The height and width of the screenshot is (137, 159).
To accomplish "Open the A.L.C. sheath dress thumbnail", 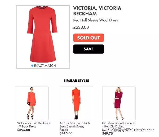I will click(x=76, y=103).
